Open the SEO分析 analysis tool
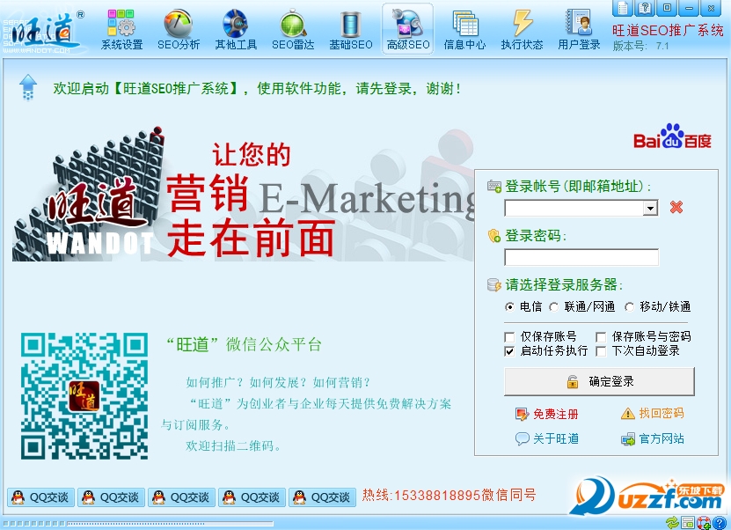 (x=179, y=30)
